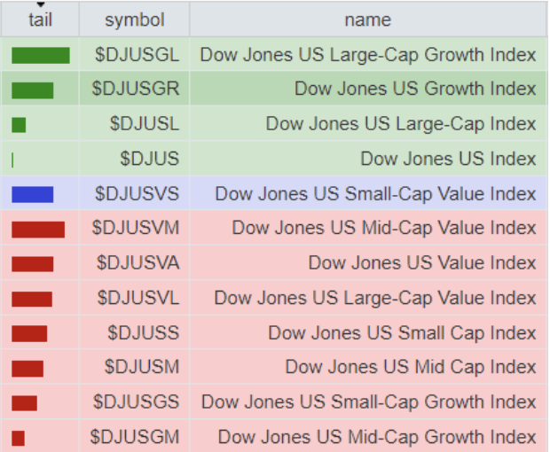Click the blue tail bar for $DJUSVS
The height and width of the screenshot is (452, 550).
(x=33, y=194)
